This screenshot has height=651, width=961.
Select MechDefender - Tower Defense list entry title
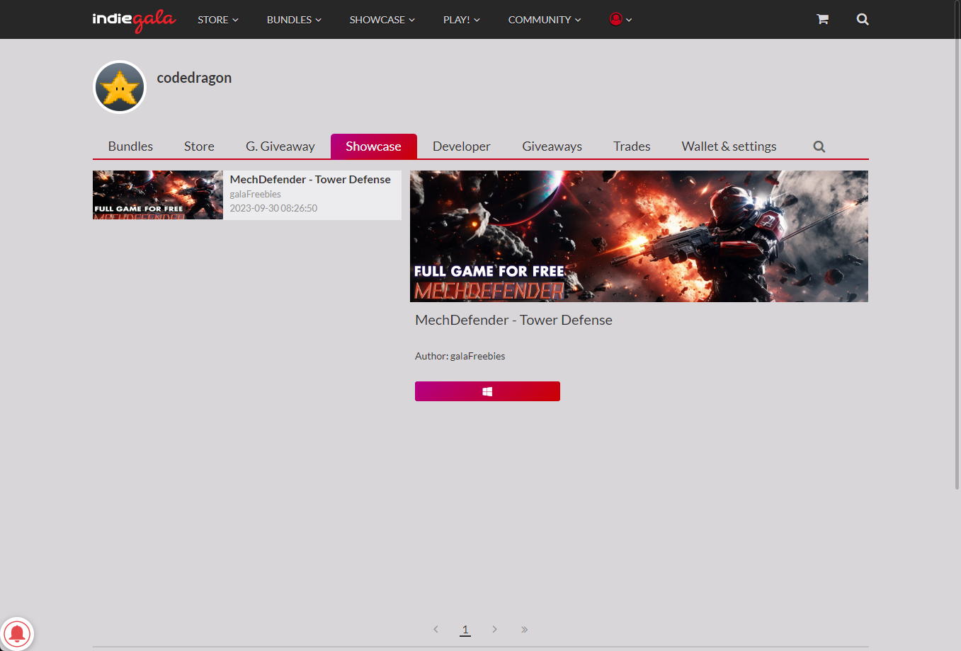(310, 180)
